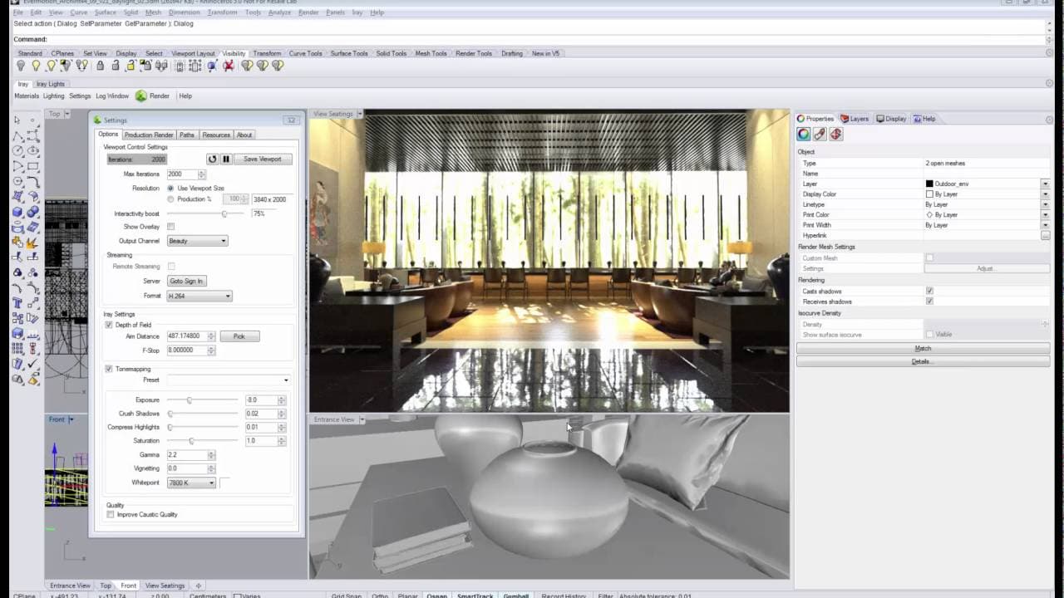Open the Output Channel Beauty dropdown
Image resolution: width=1064 pixels, height=598 pixels.
[x=197, y=241]
